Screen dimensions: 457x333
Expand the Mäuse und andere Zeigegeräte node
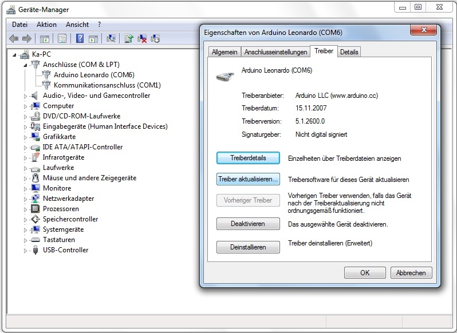click(x=26, y=178)
